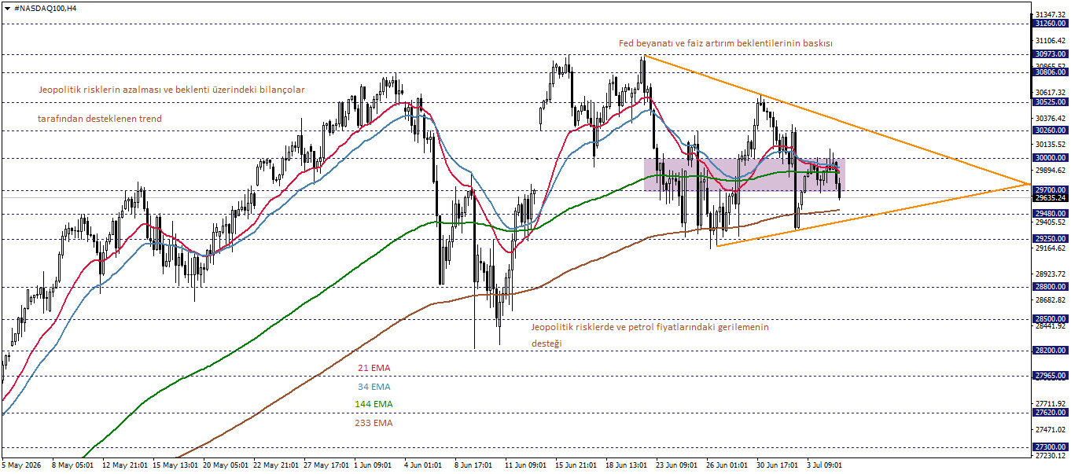Click the '3 Jul 09:01' time axis label
Screen dimensions: 1071x474
[x=825, y=465]
